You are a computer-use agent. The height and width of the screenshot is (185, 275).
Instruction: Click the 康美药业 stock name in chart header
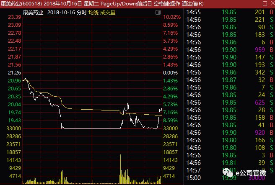click(33, 13)
